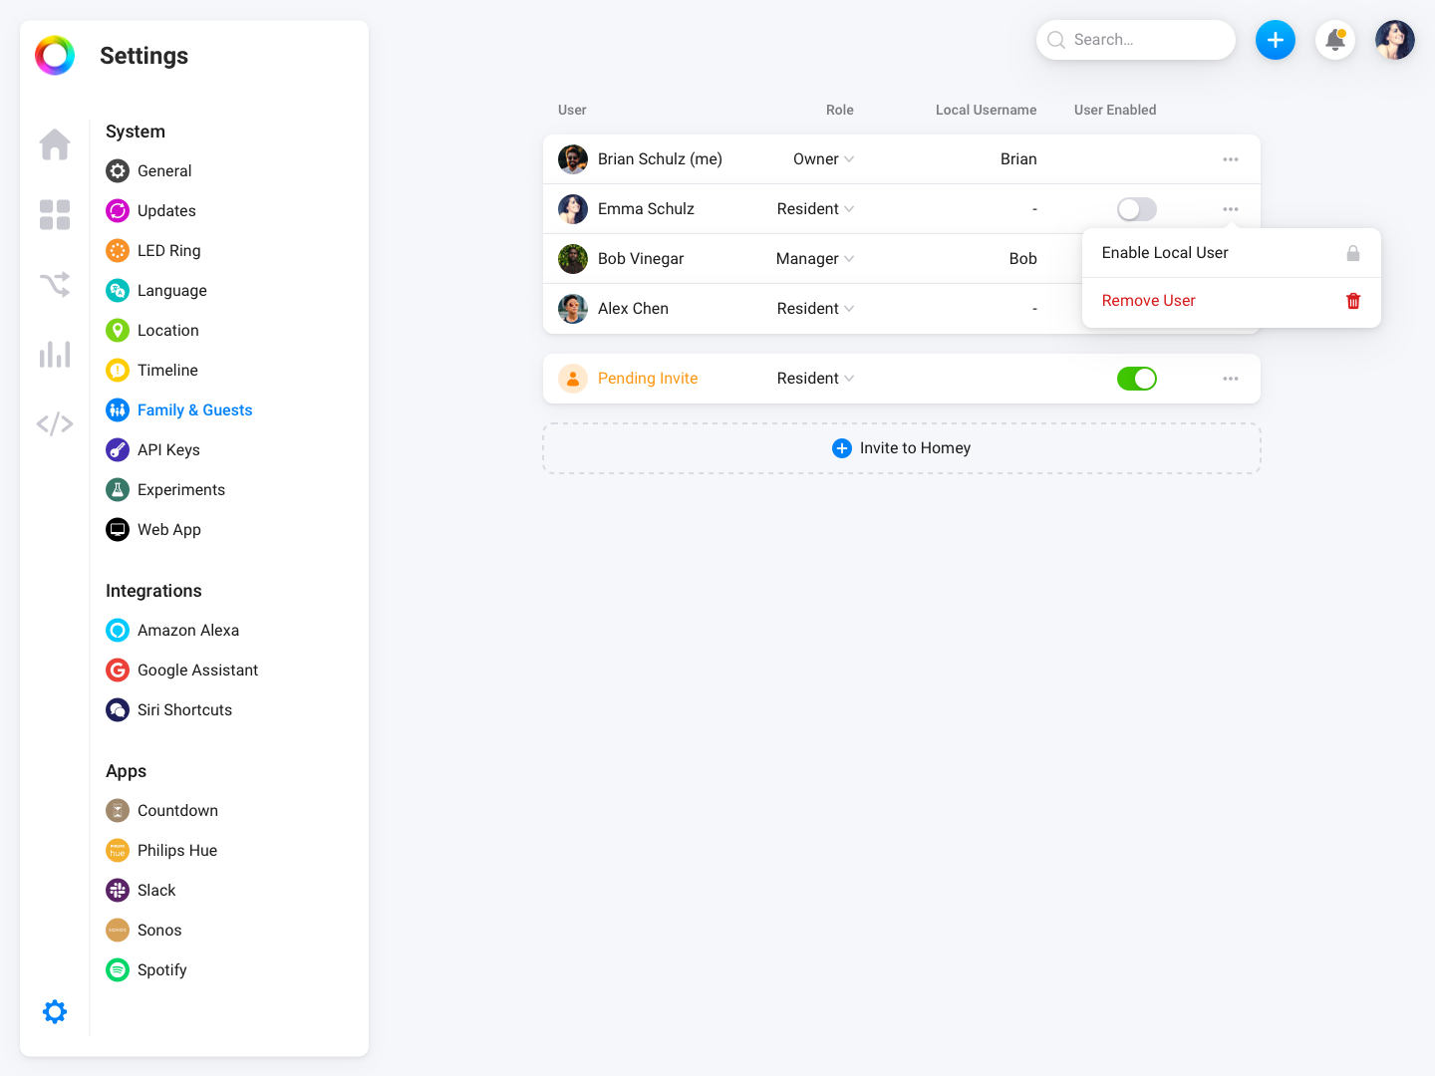Open Pending Invite's Resident role dropdown
This screenshot has height=1076, width=1435.
point(815,379)
